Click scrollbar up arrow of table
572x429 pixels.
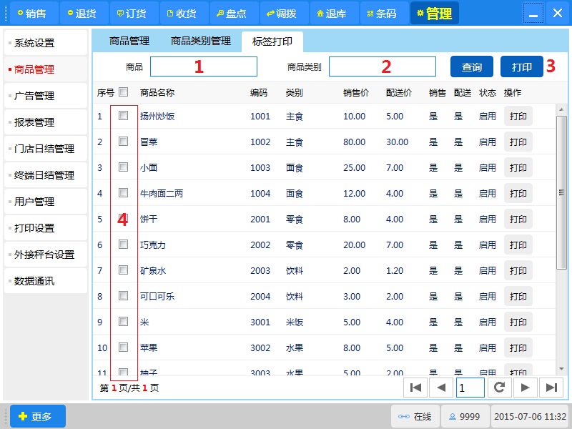[561, 109]
